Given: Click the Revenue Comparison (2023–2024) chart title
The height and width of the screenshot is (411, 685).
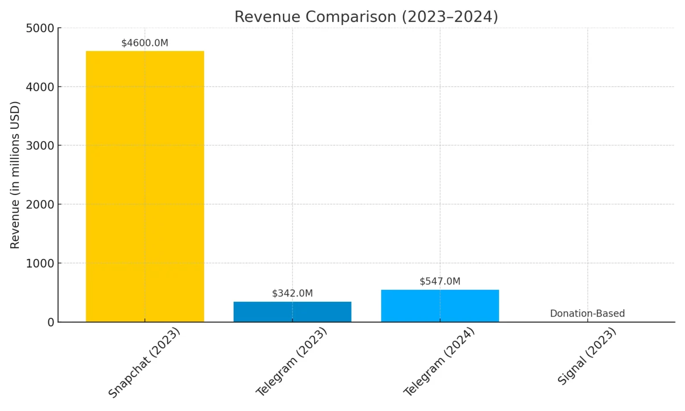Looking at the screenshot, I should (x=366, y=16).
